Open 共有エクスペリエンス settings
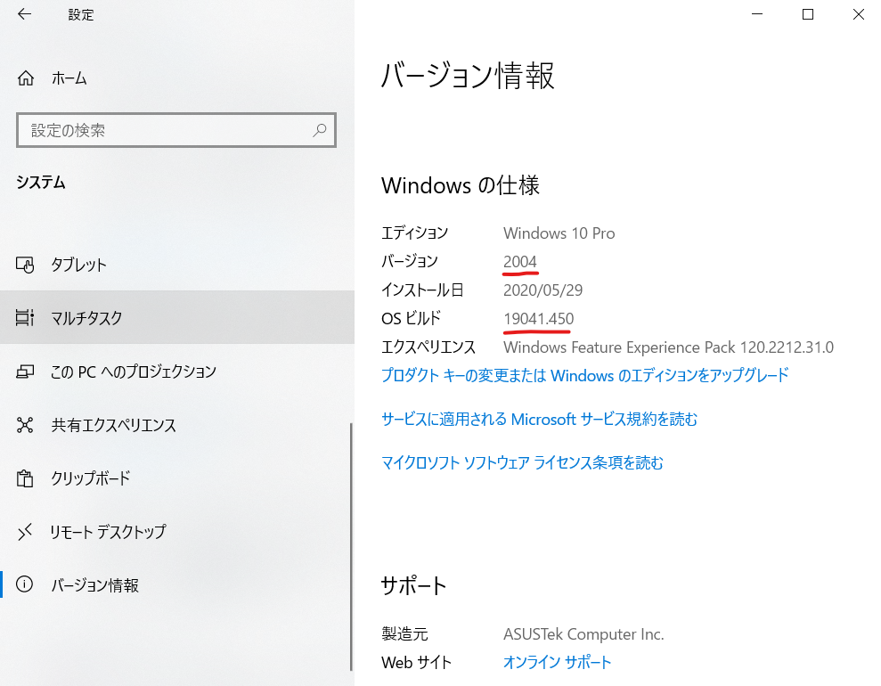This screenshot has height=686, width=881. click(177, 425)
